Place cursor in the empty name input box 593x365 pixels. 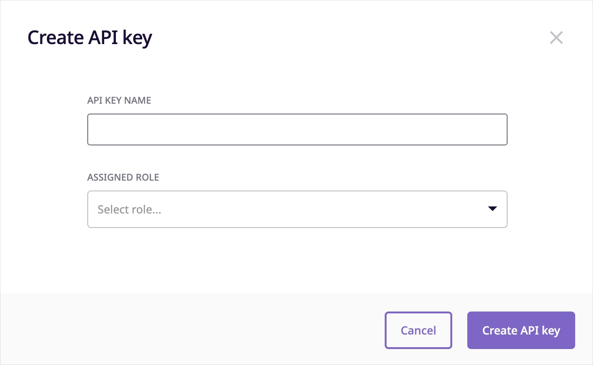[297, 129]
